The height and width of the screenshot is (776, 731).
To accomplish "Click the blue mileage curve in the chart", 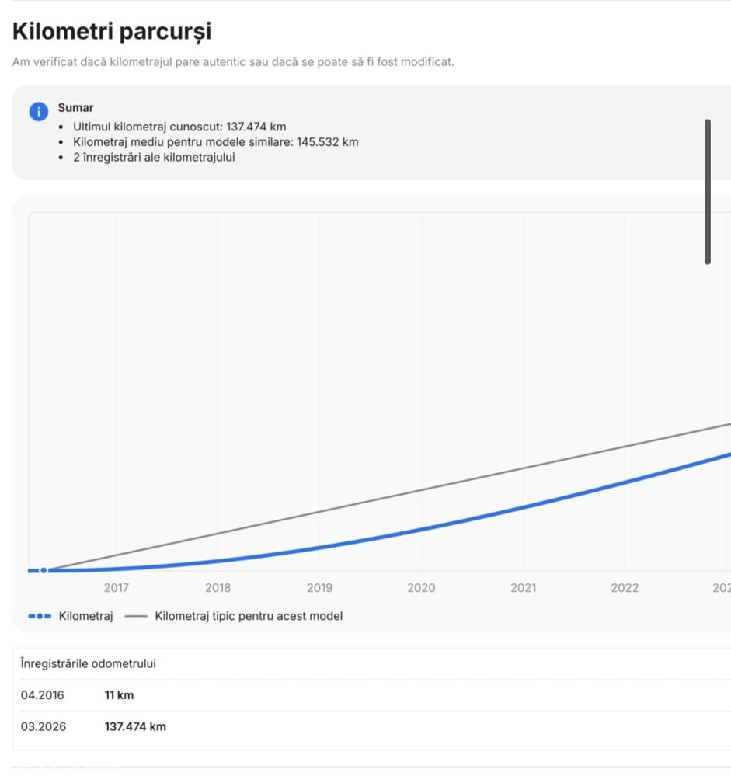I will (422, 530).
